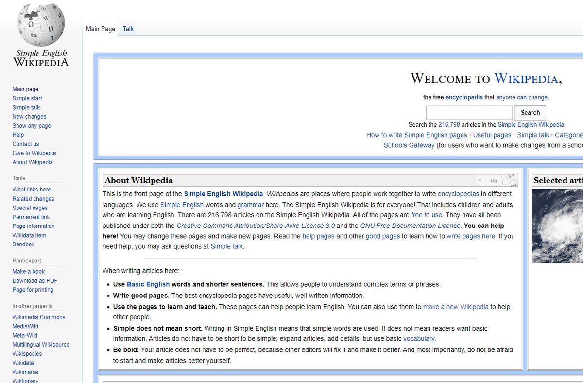This screenshot has height=383, width=583.
Task: Switch to the Talk tab
Action: (128, 29)
